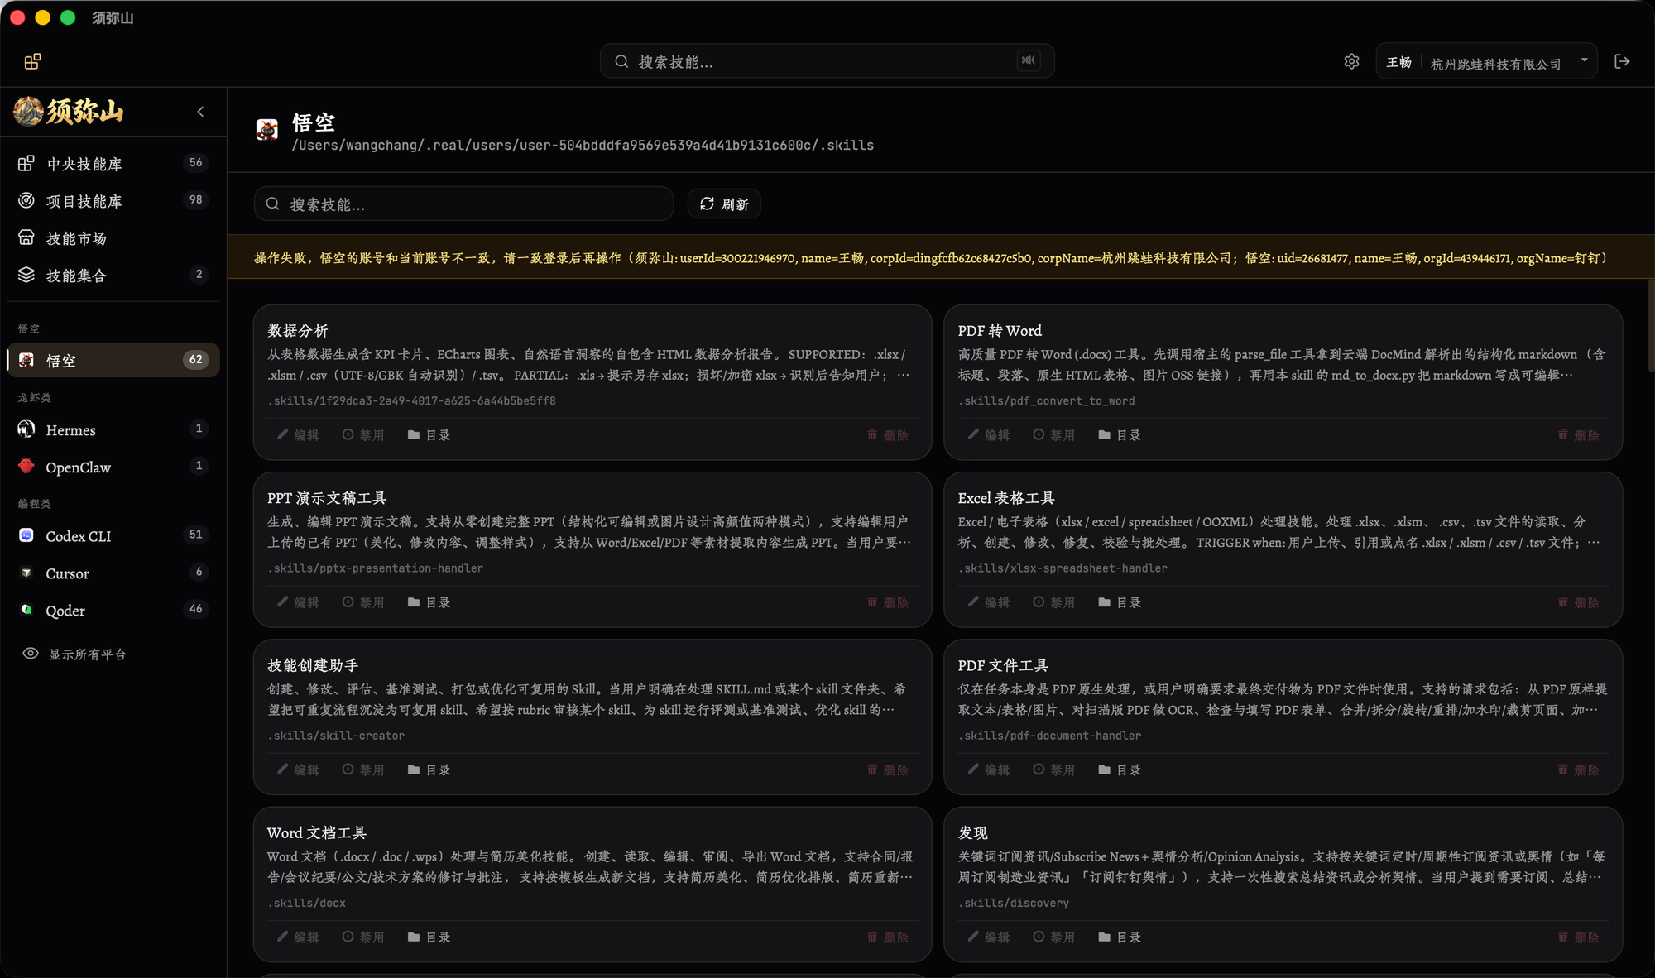Delete the 发现 skill
Screen dimensions: 1655x978
pos(1578,937)
